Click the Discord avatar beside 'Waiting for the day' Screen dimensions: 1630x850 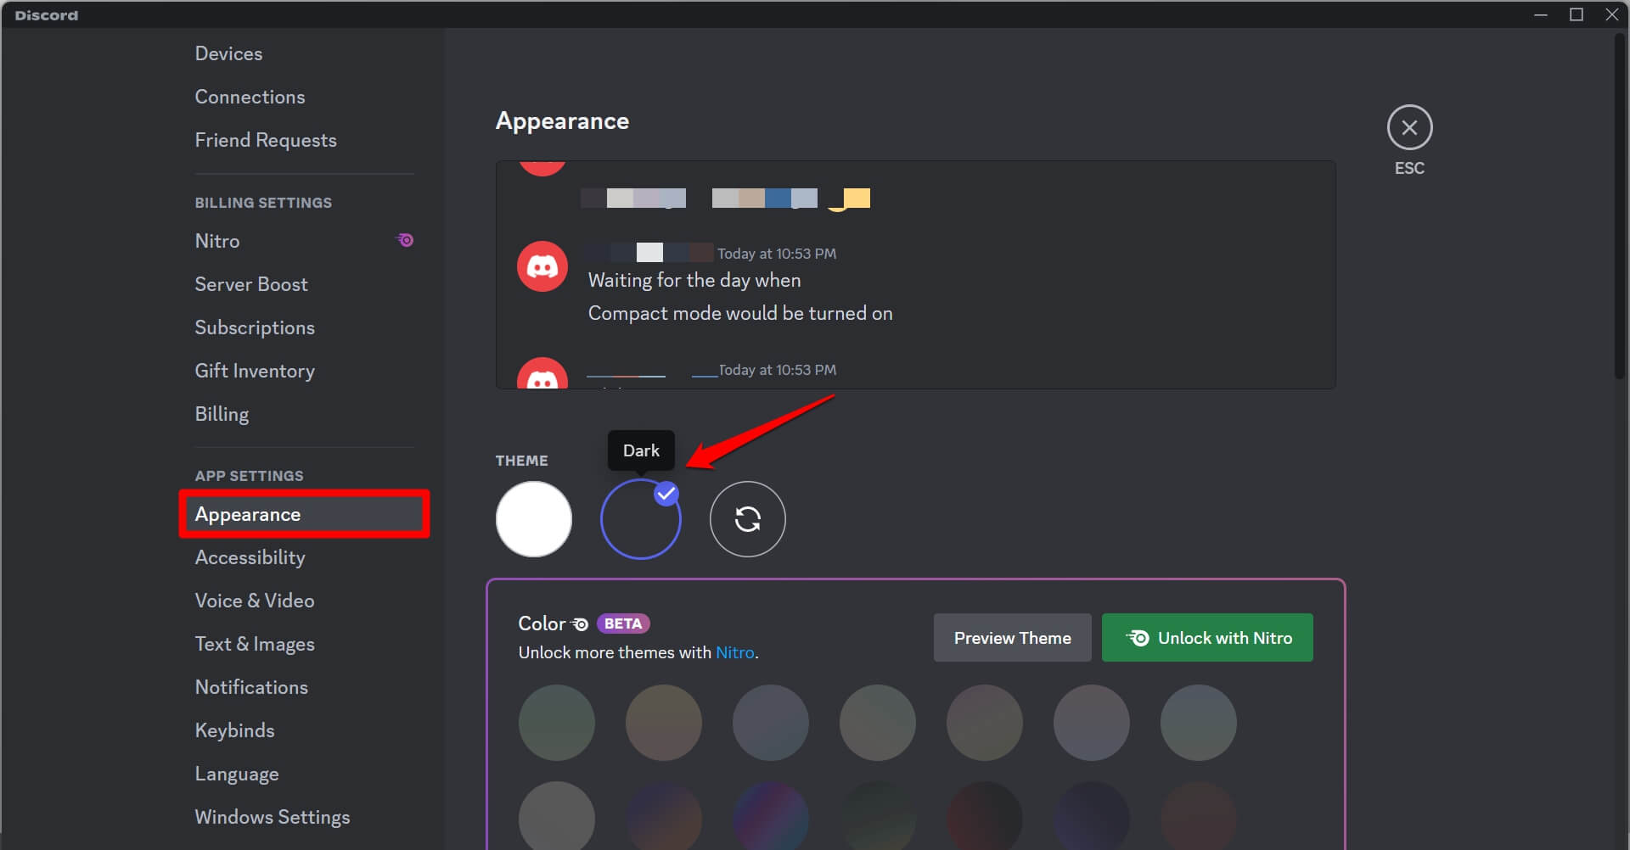[542, 266]
